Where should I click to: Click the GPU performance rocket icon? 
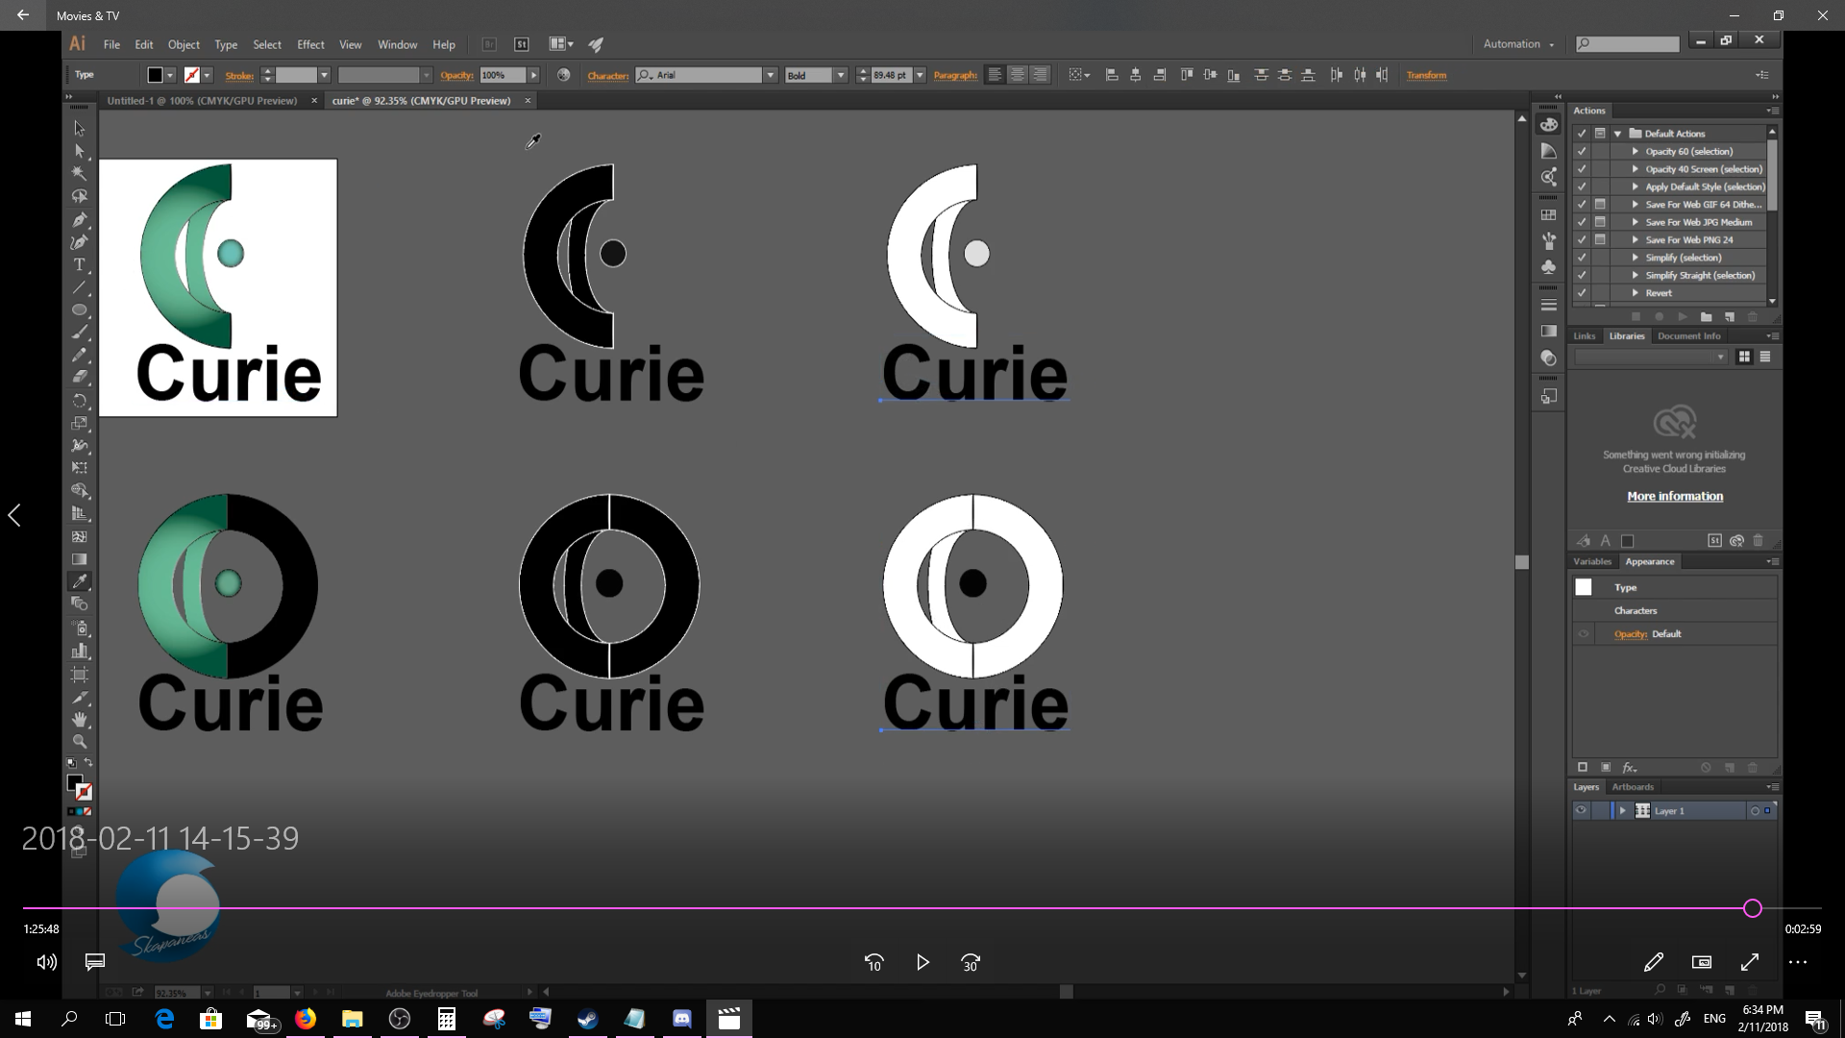[x=596, y=44]
